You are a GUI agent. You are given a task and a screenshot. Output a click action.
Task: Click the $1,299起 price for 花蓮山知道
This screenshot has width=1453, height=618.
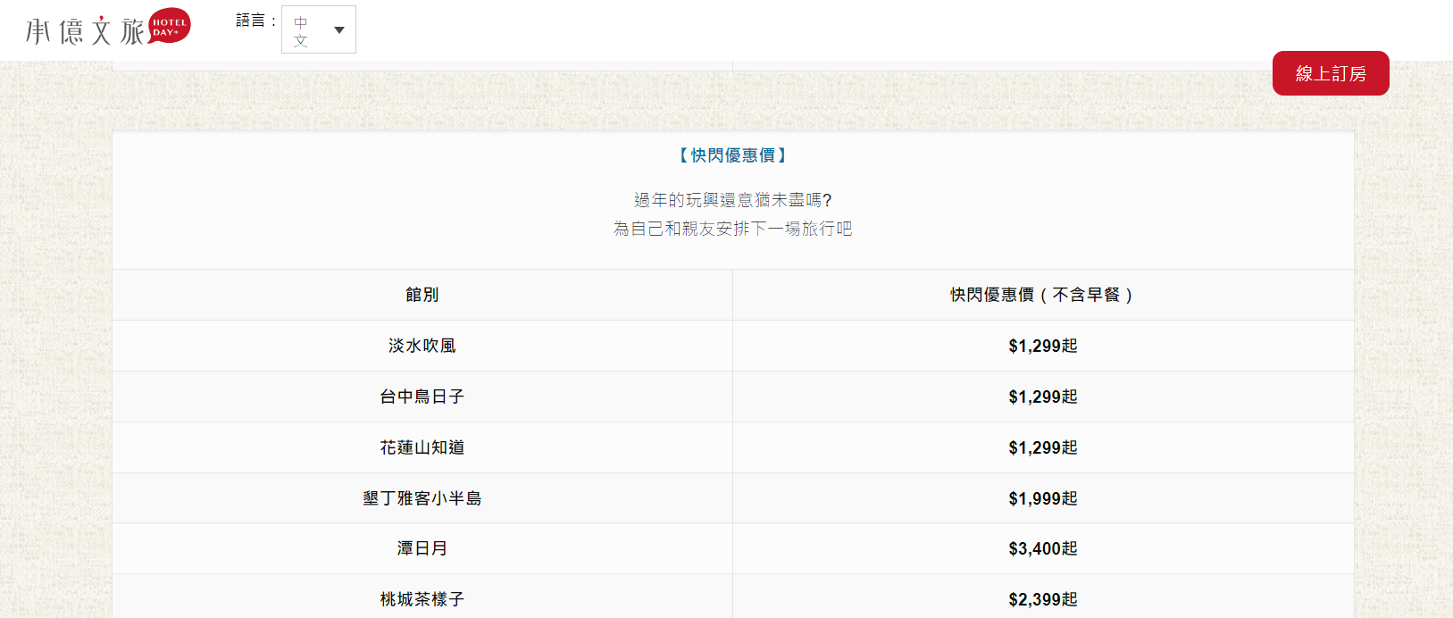point(1042,447)
